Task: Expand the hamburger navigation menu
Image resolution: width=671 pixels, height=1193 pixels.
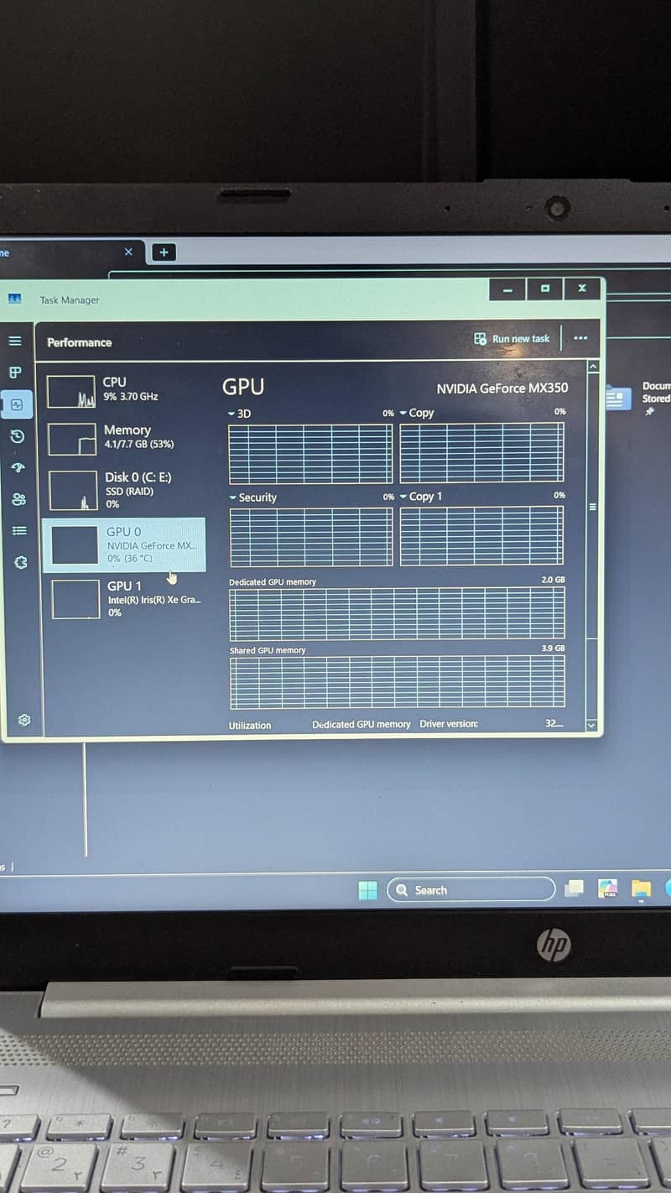Action: (x=15, y=341)
